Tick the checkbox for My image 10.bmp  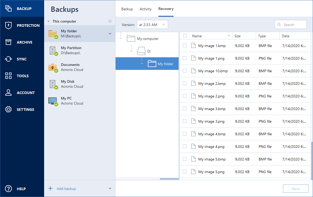coord(185,71)
